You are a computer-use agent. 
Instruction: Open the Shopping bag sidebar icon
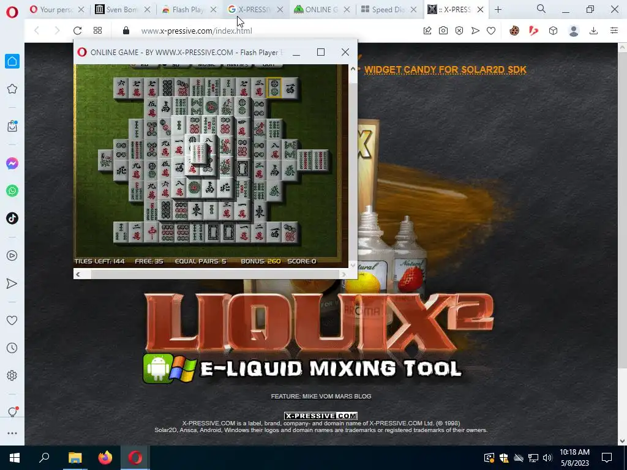pyautogui.click(x=12, y=126)
